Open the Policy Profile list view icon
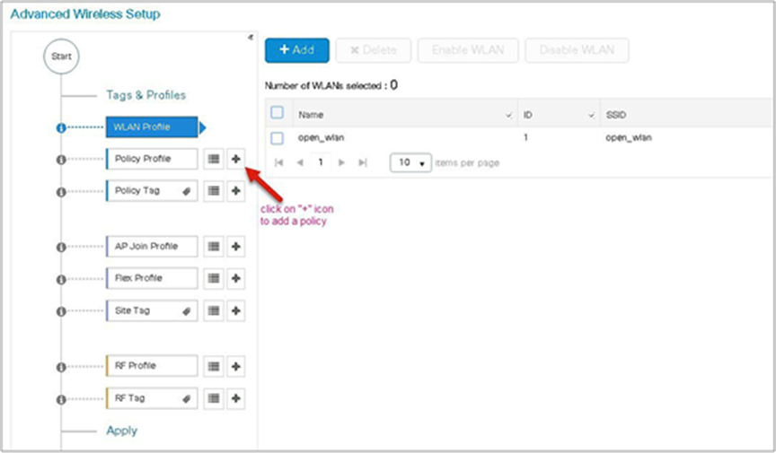Image resolution: width=776 pixels, height=453 pixels. (x=214, y=159)
